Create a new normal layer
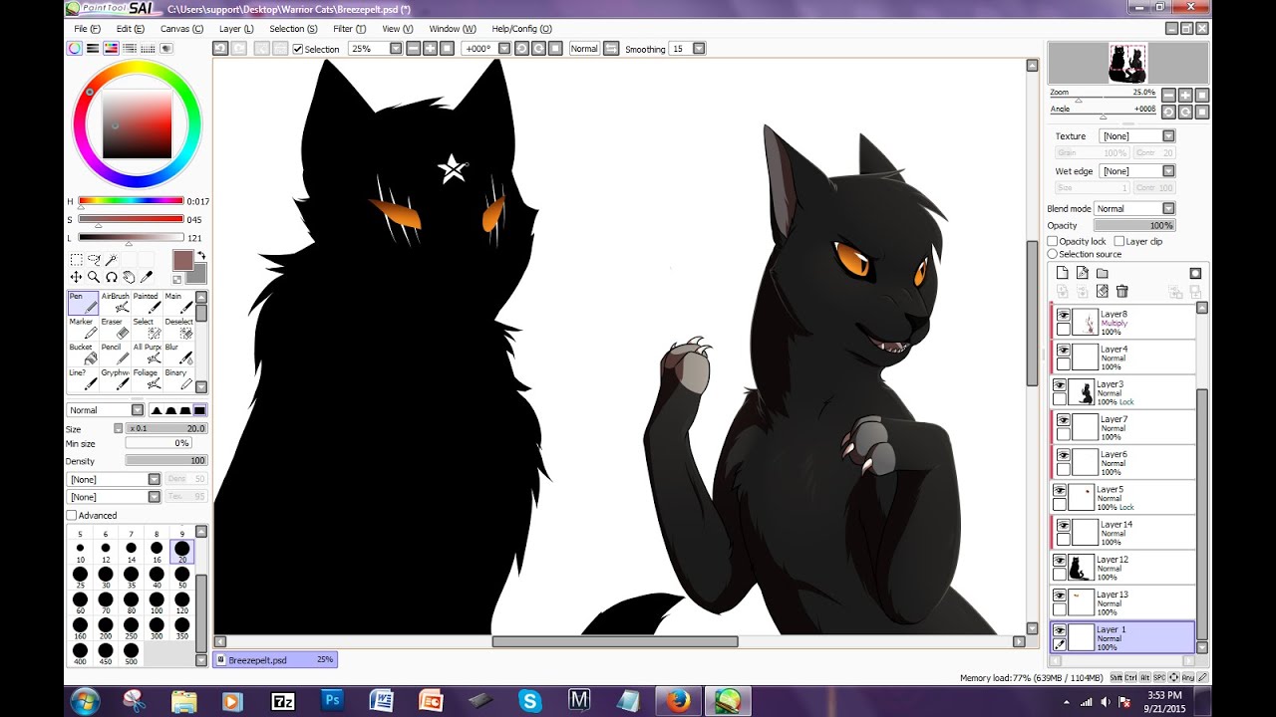Screen dimensions: 1276x717 (1063, 273)
